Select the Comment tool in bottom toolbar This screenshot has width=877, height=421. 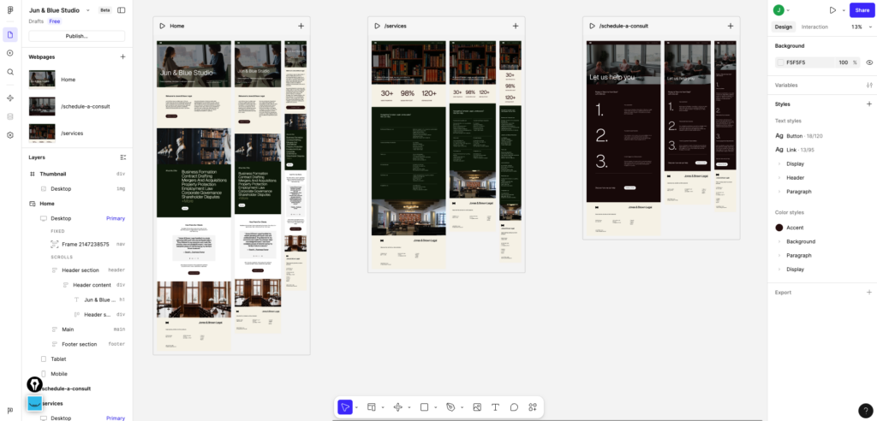pyautogui.click(x=514, y=407)
